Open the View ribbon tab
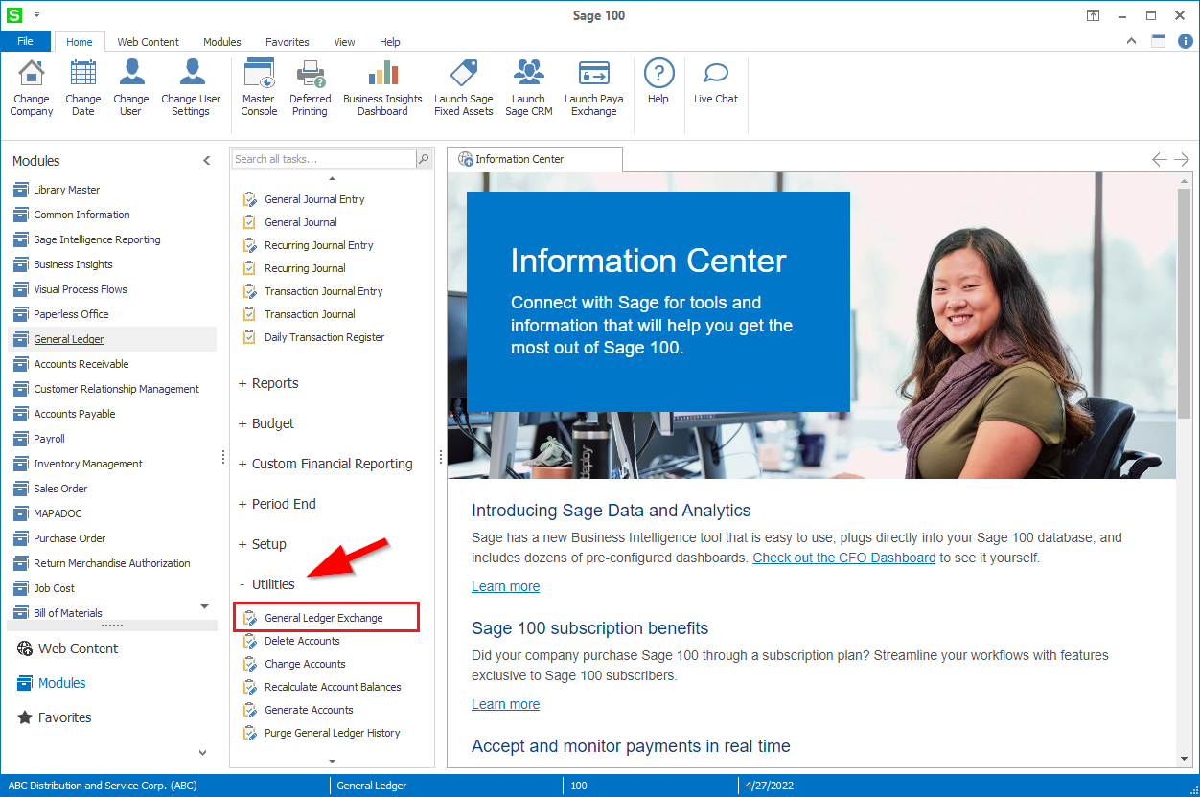 344,42
